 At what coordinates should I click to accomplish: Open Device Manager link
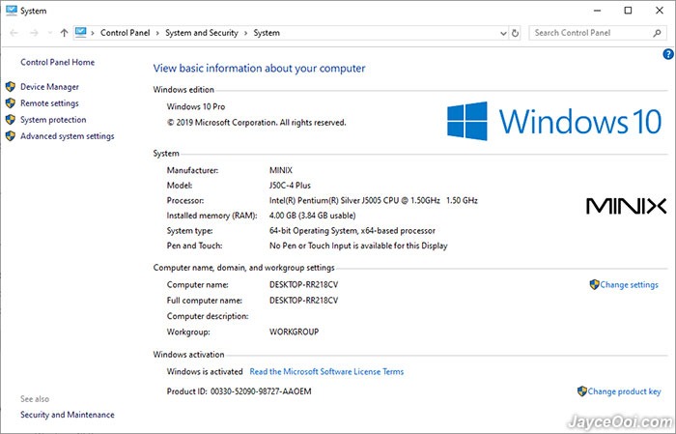[x=49, y=87]
